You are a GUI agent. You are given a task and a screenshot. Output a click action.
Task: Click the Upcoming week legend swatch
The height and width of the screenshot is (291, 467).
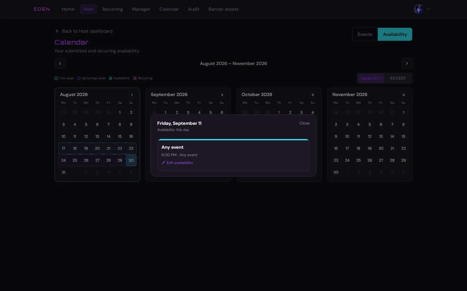coord(79,78)
